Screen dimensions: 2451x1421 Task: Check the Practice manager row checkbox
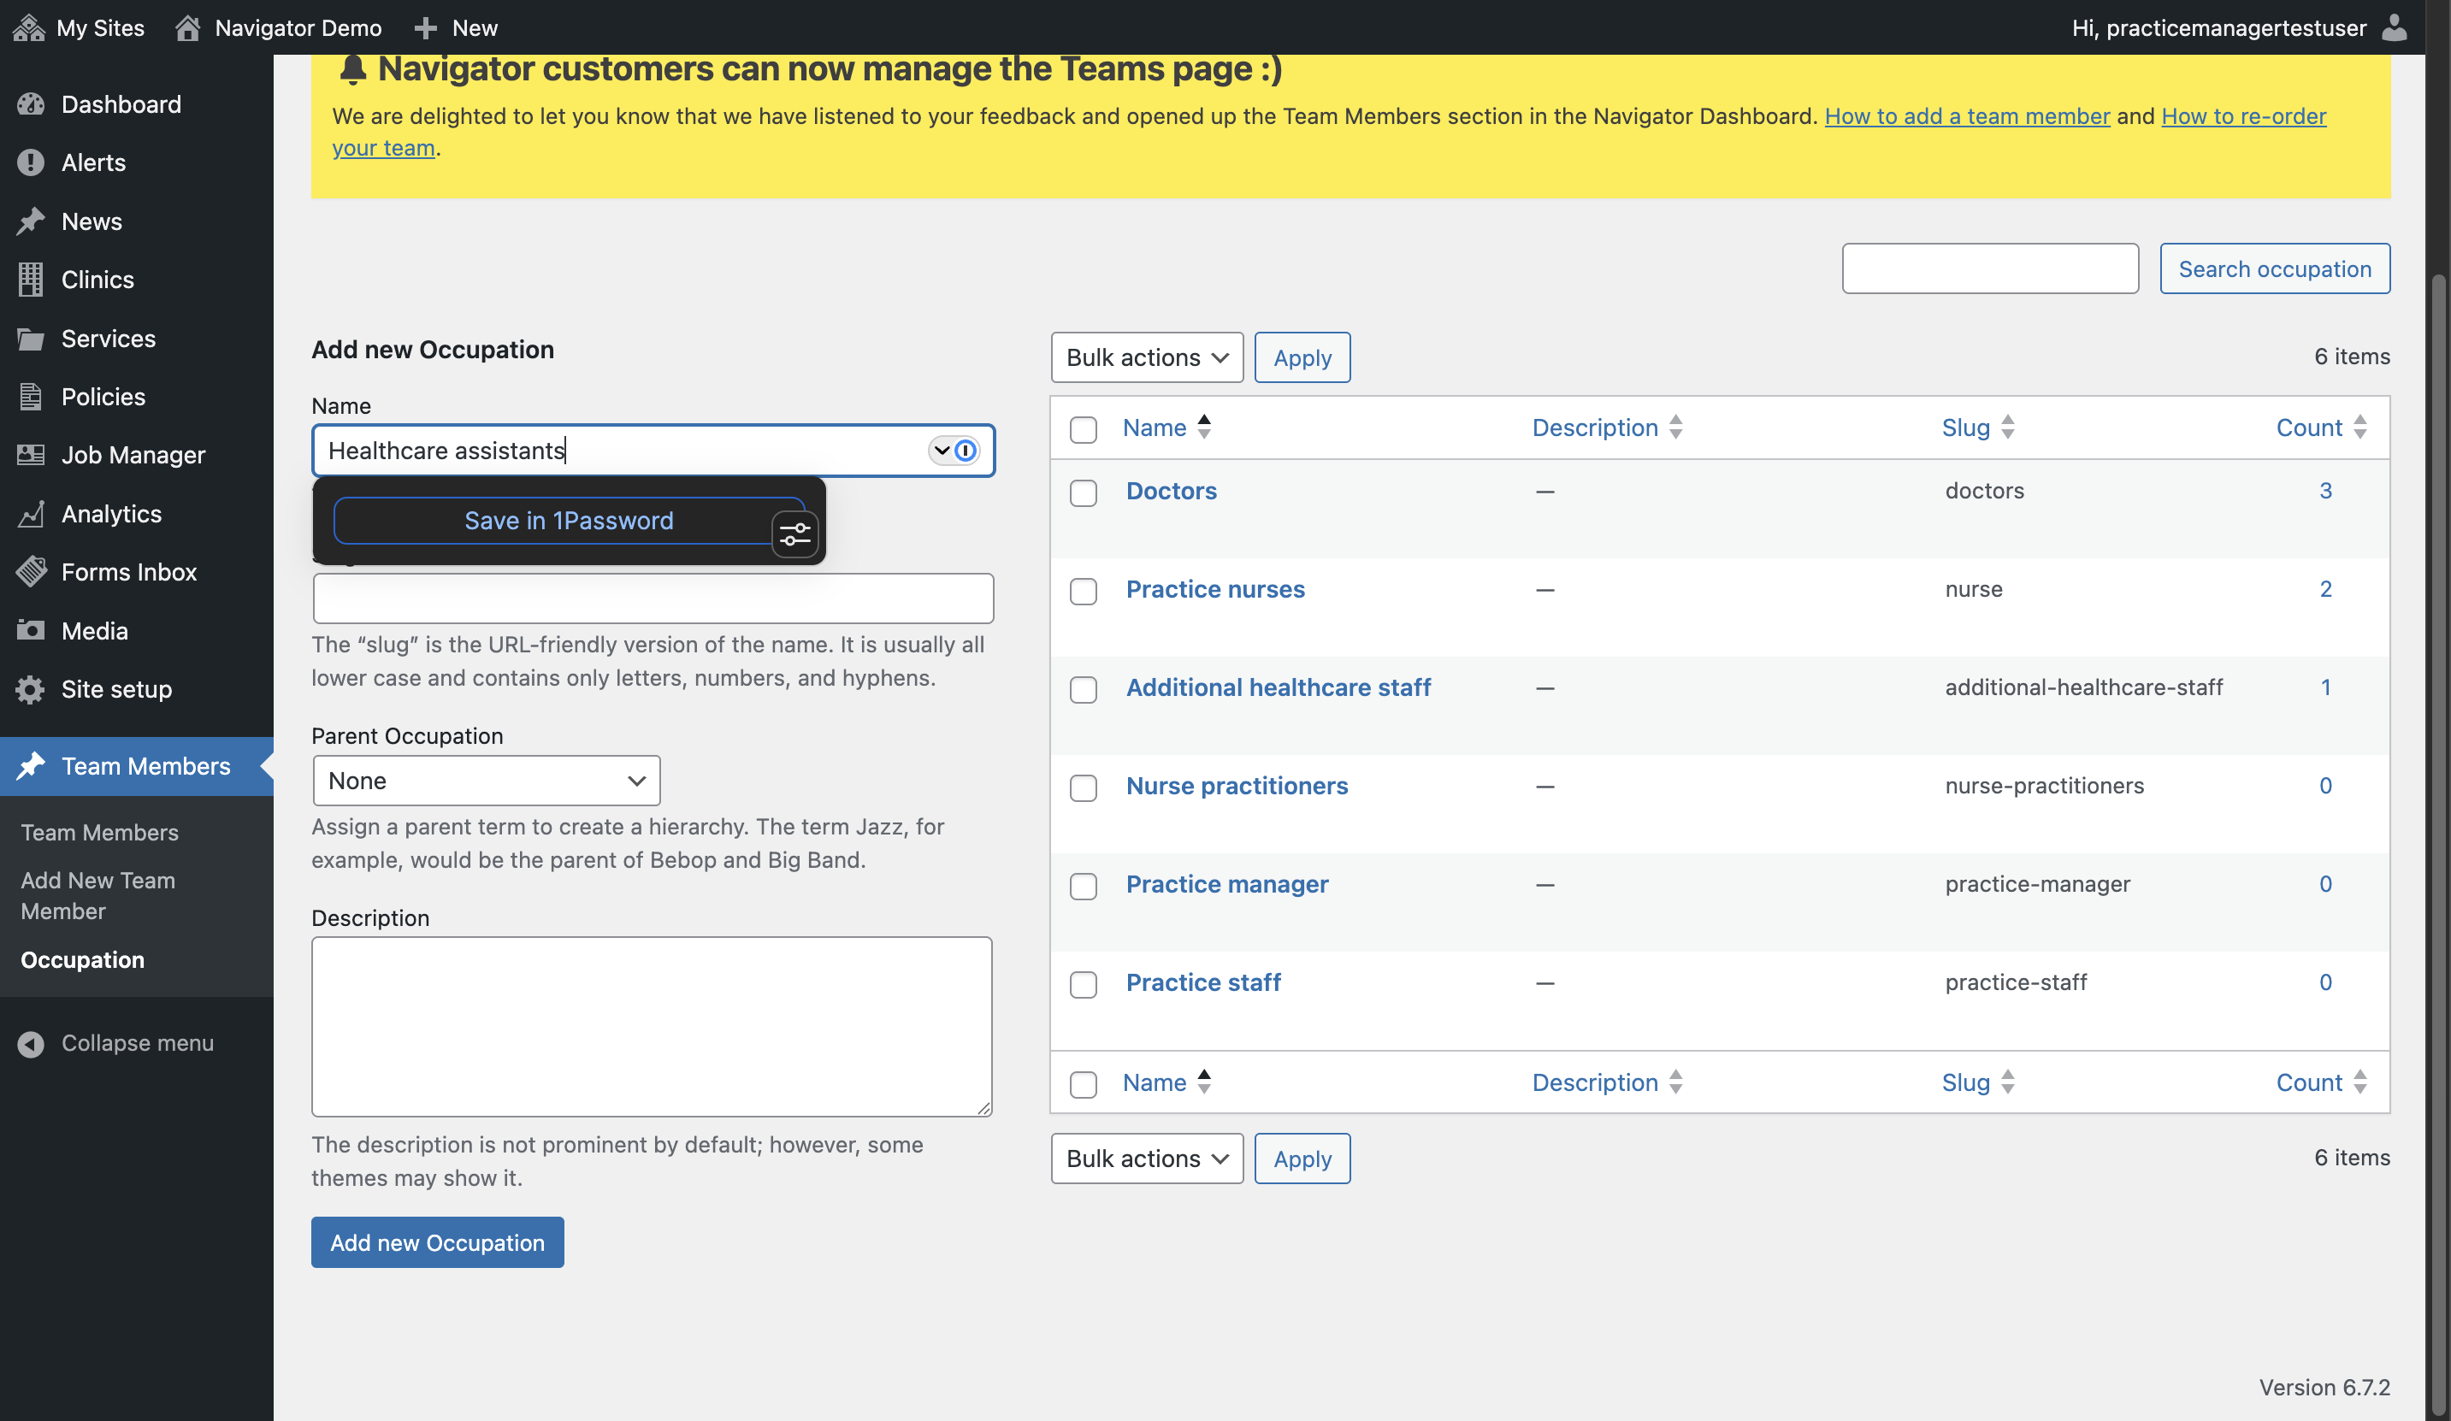click(x=1083, y=885)
